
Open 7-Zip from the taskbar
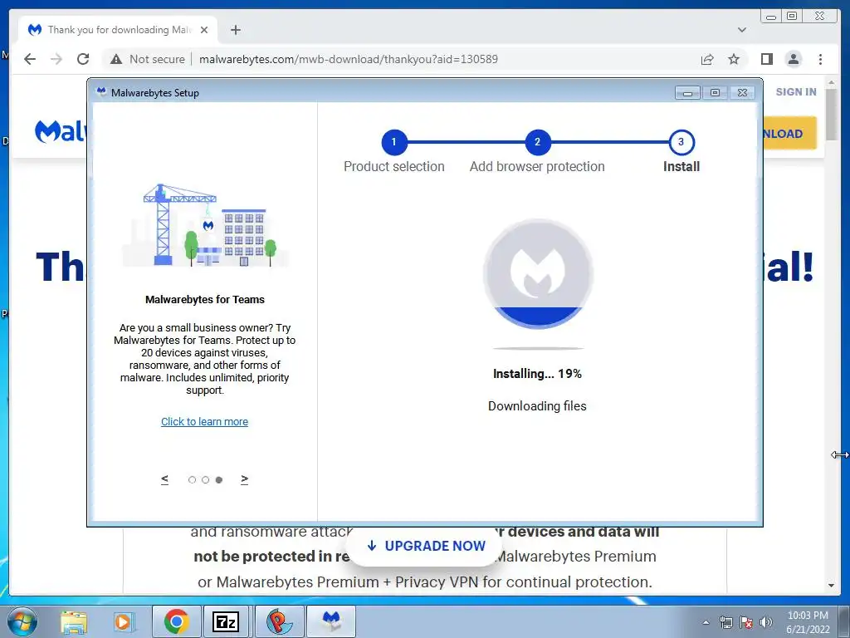click(226, 621)
